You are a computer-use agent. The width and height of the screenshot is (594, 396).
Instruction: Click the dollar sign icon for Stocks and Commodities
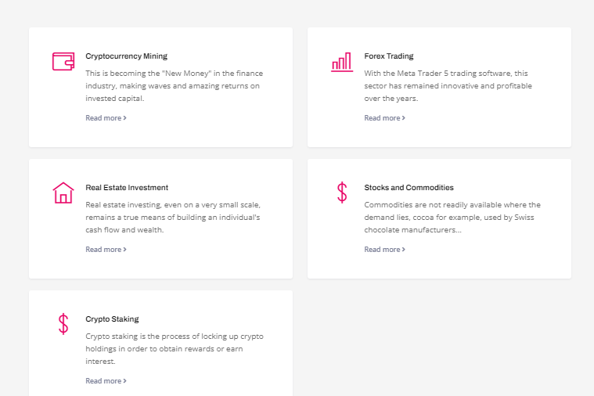click(x=342, y=193)
